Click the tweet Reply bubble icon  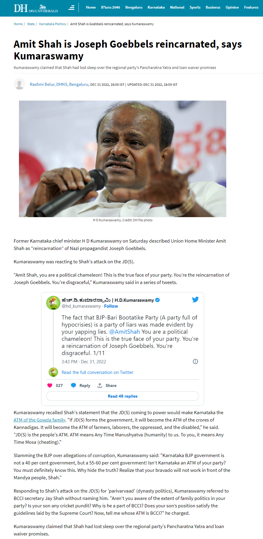[x=73, y=385]
